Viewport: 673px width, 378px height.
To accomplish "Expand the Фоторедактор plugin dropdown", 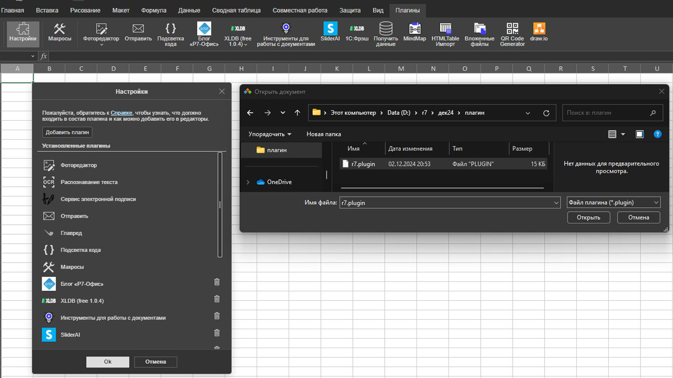I will [101, 45].
